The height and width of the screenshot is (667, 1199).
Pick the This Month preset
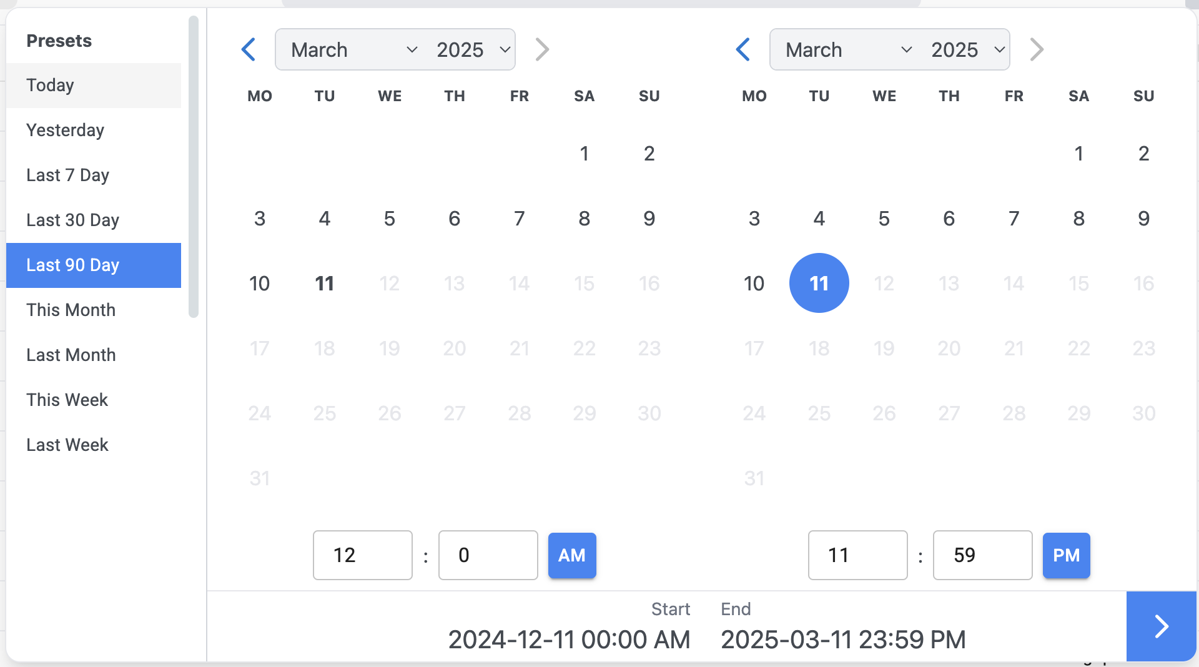click(94, 310)
